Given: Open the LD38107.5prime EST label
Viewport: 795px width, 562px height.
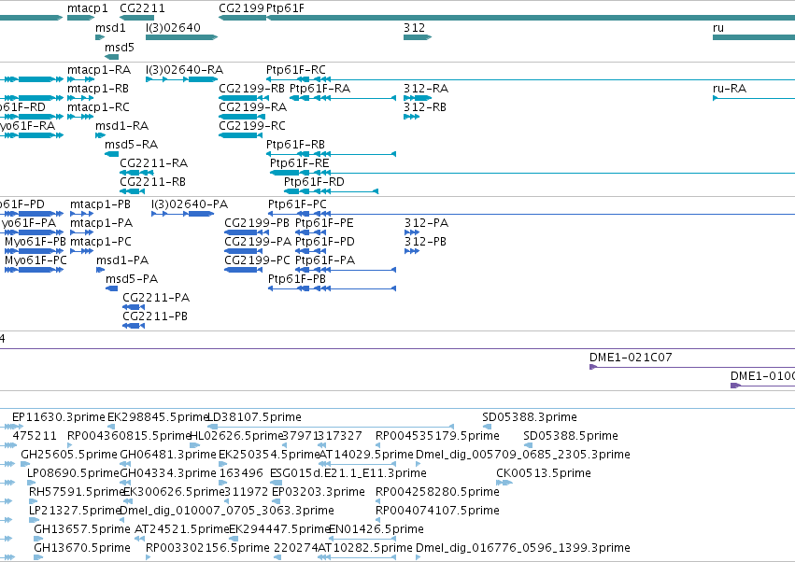Looking at the screenshot, I should pos(254,417).
